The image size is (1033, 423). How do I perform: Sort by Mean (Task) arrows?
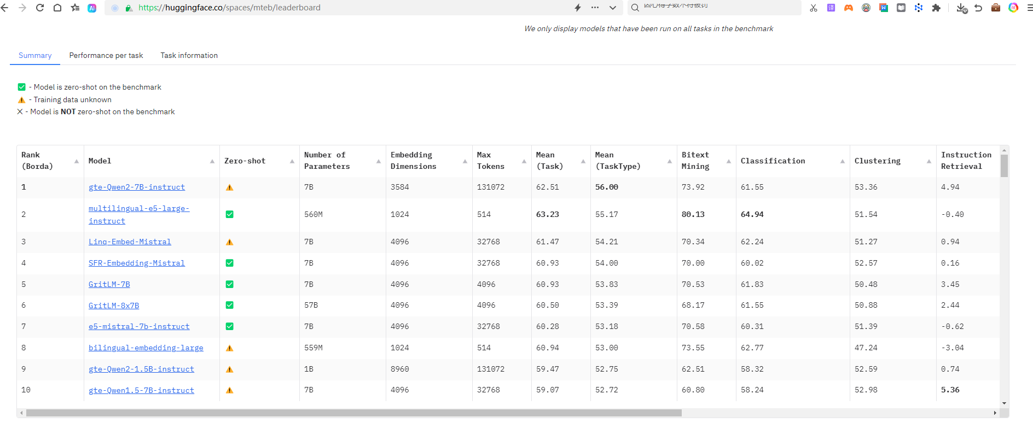coord(583,161)
